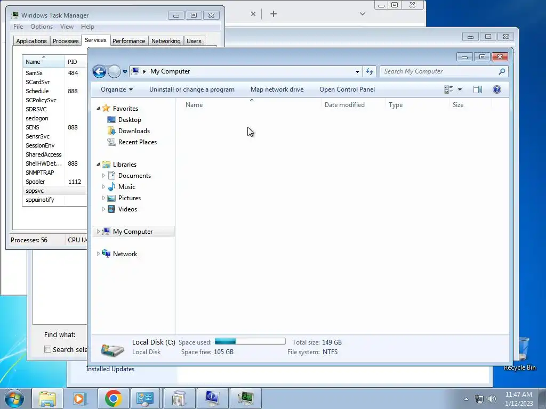Select the Network icon
The image size is (546, 409).
pos(106,253)
